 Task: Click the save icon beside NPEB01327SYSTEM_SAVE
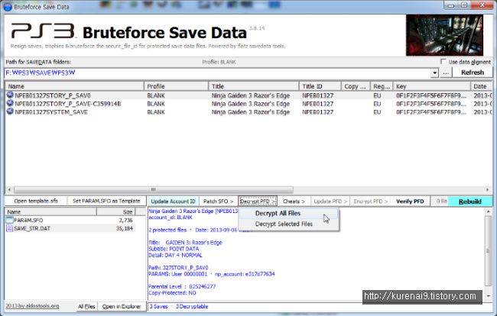[10, 111]
